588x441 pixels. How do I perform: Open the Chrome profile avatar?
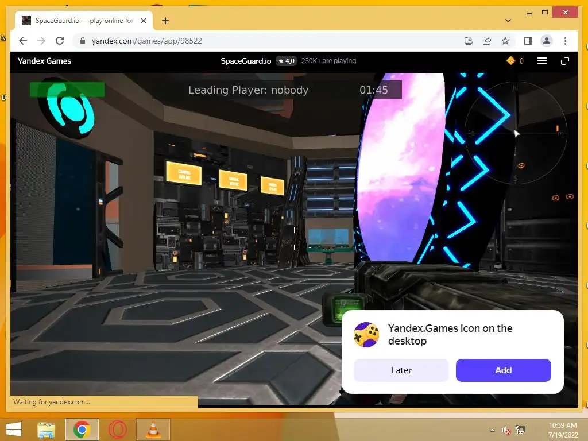547,41
